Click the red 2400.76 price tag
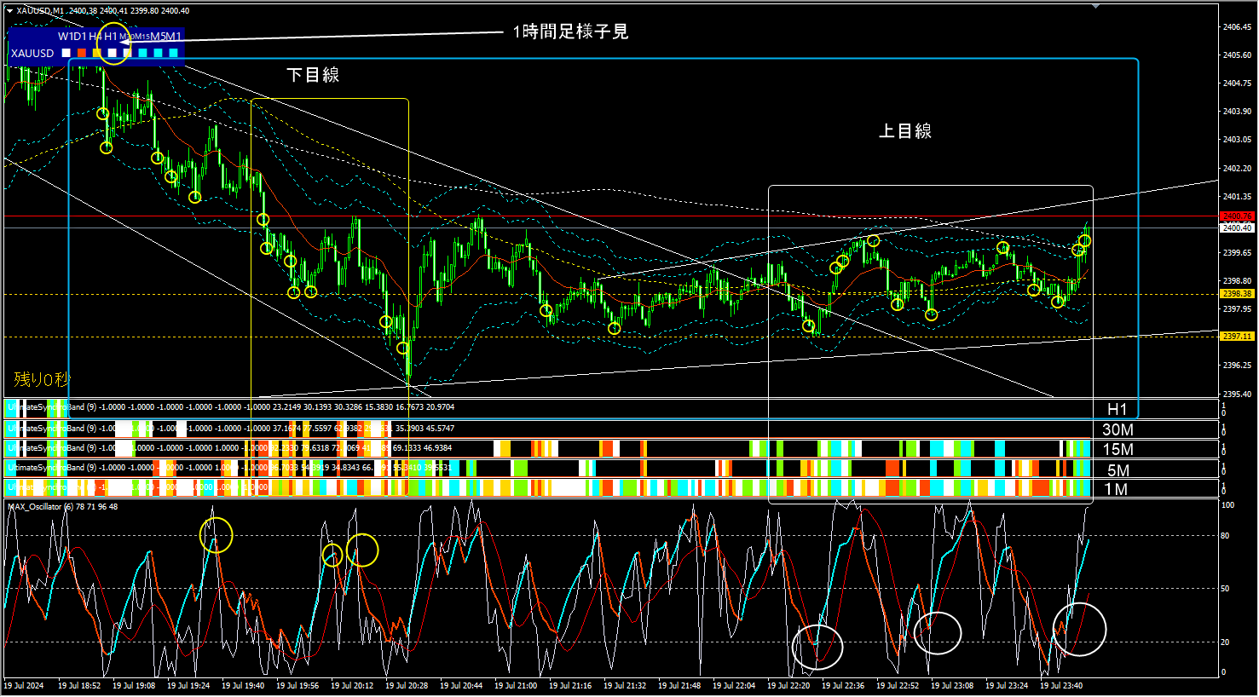The height and width of the screenshot is (697, 1259). (1237, 216)
